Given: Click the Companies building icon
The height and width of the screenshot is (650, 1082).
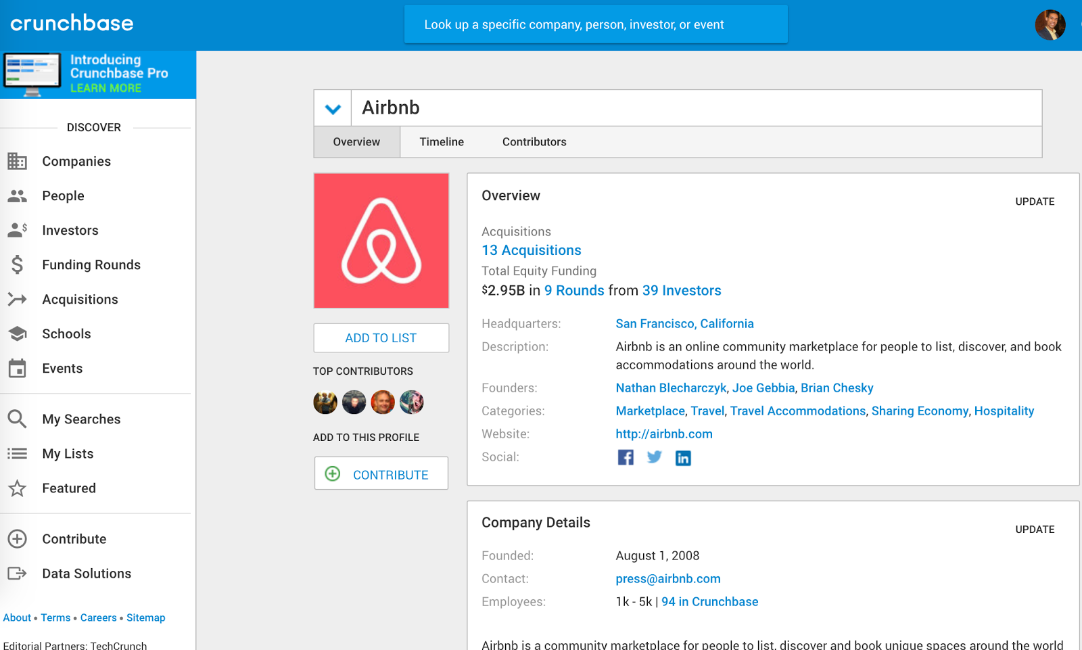Looking at the screenshot, I should tap(17, 161).
